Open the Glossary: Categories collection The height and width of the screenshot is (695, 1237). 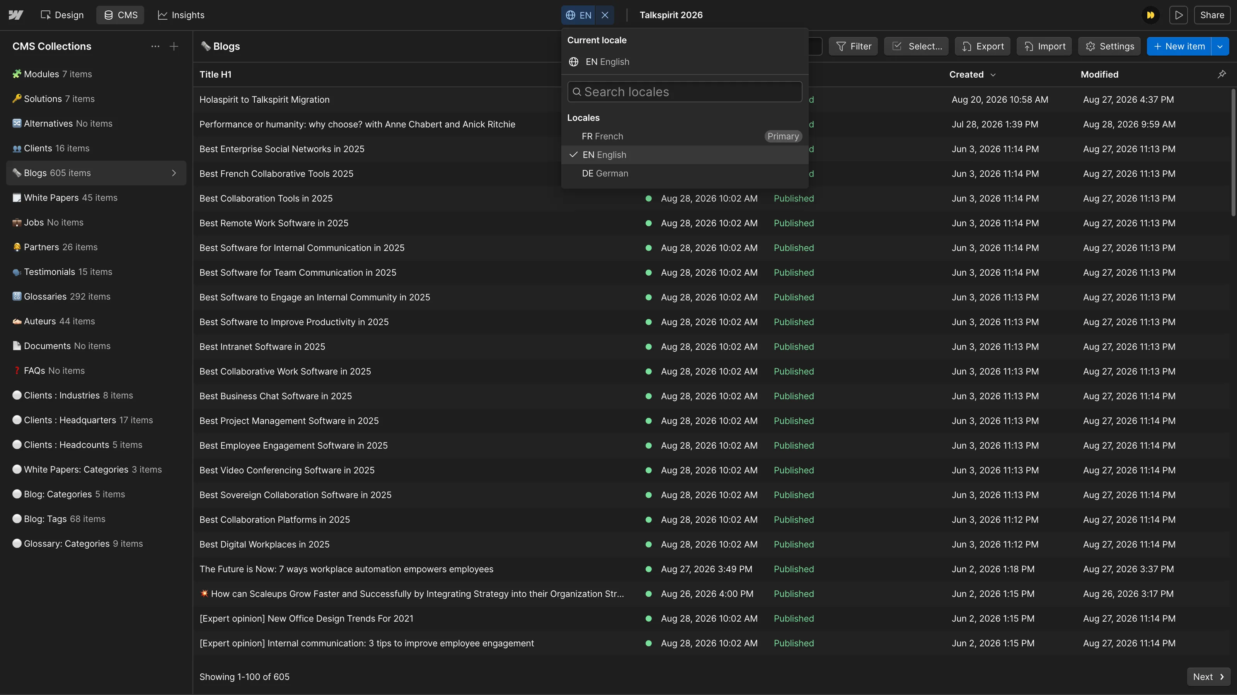[96, 543]
